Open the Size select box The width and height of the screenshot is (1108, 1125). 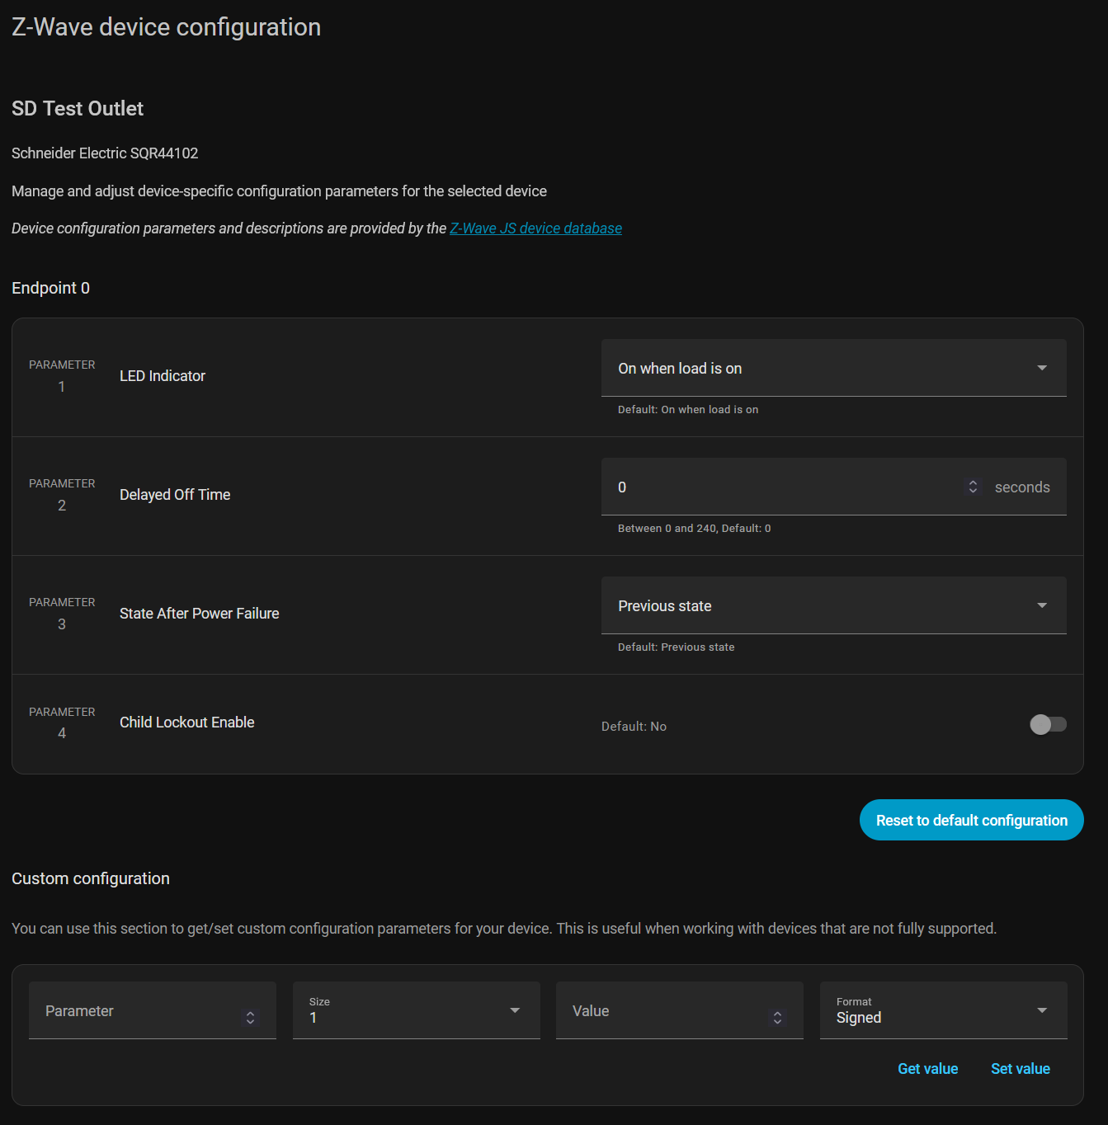(404, 1010)
